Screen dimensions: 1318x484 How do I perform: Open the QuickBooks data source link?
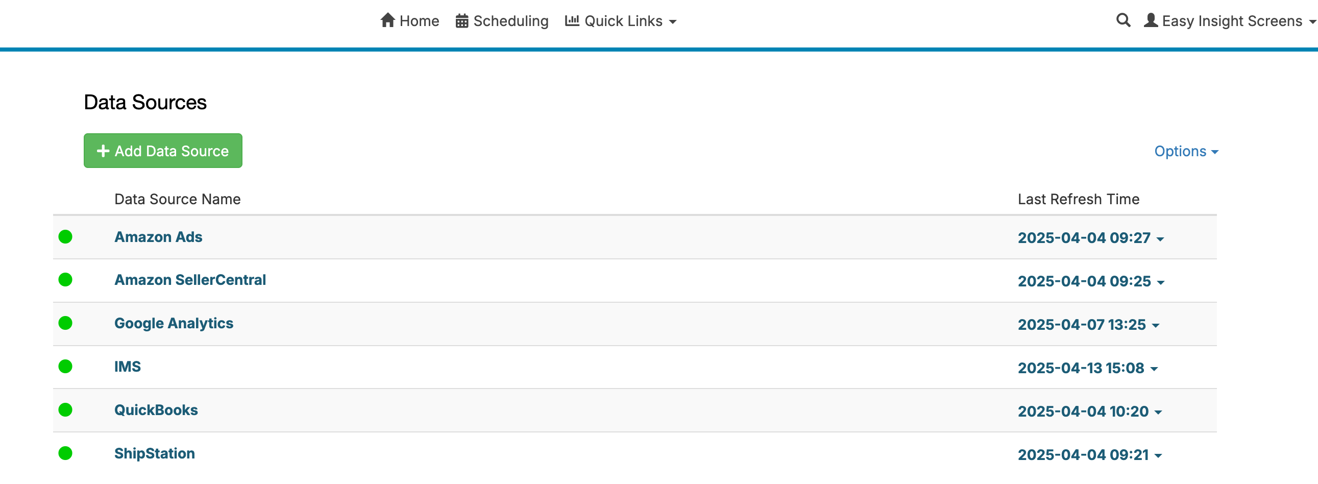[x=156, y=410]
